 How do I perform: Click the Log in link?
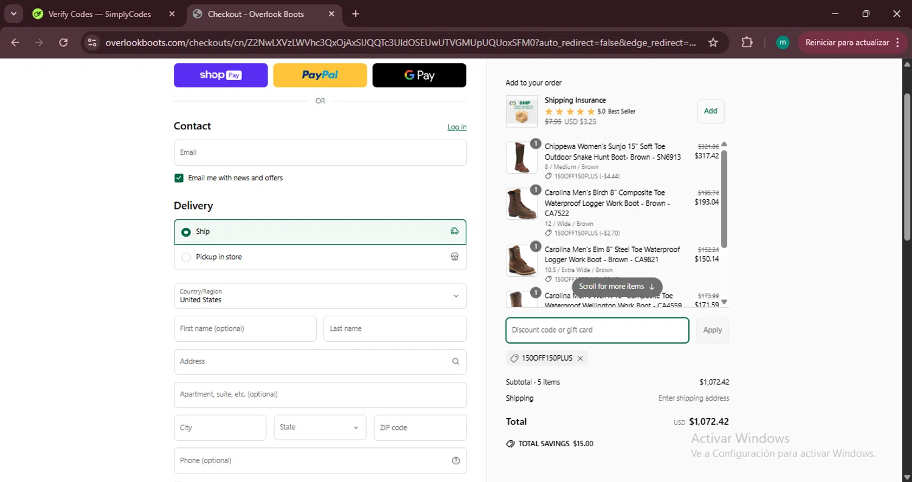(x=457, y=127)
